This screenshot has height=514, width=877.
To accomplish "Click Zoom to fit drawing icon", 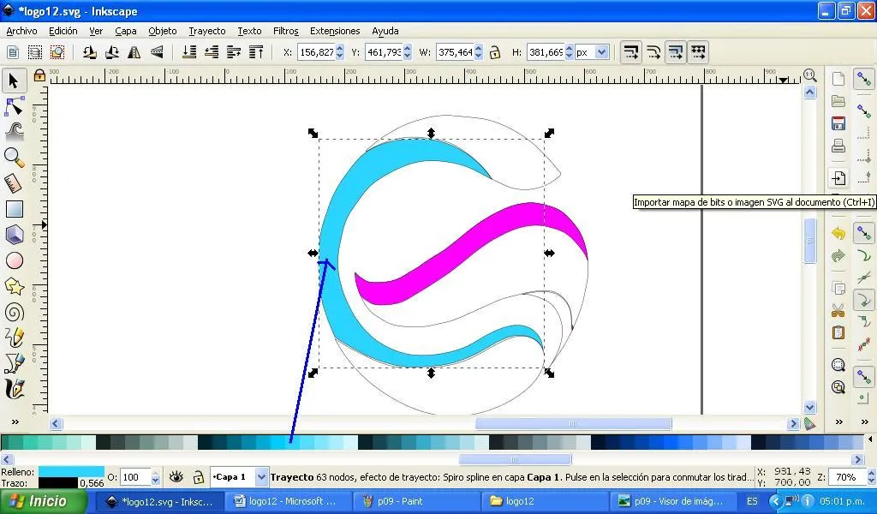I will (838, 387).
